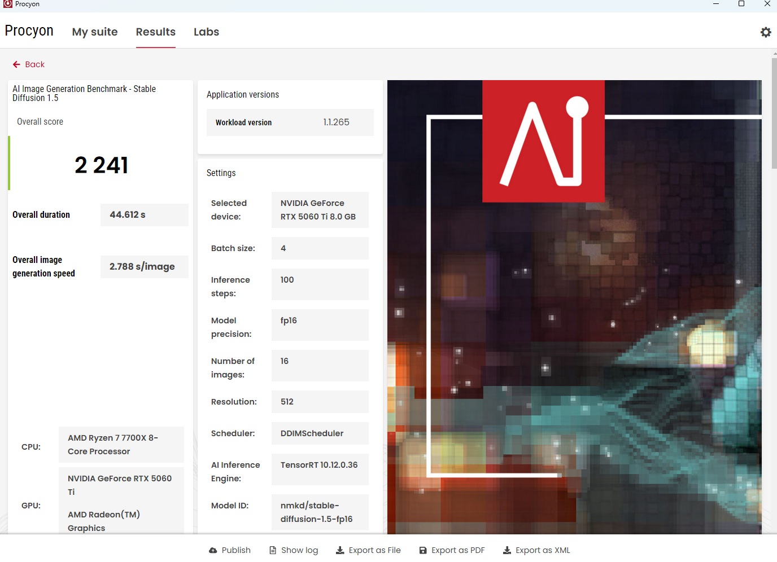Click the workload version 1.1.265
The width and height of the screenshot is (777, 562).
[336, 122]
